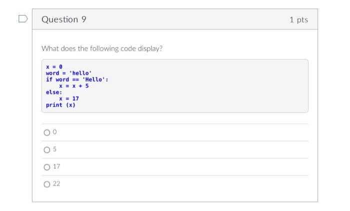Click the '1 pts' label
This screenshot has width=350, height=211.
click(x=299, y=20)
